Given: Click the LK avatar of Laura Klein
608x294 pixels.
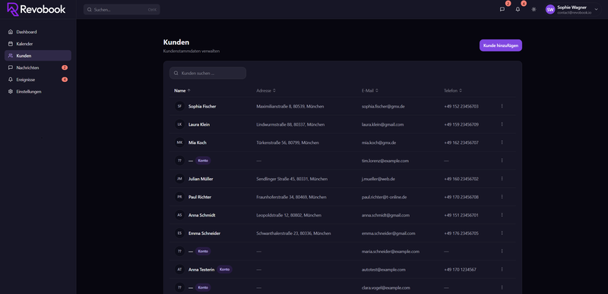Looking at the screenshot, I should pyautogui.click(x=179, y=124).
